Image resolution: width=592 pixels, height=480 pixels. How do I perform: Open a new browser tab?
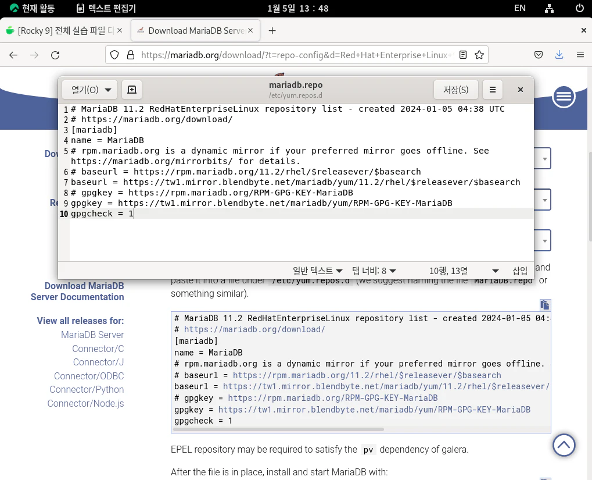272,31
